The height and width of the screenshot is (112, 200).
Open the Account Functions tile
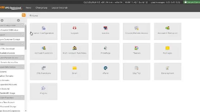click(x=43, y=51)
